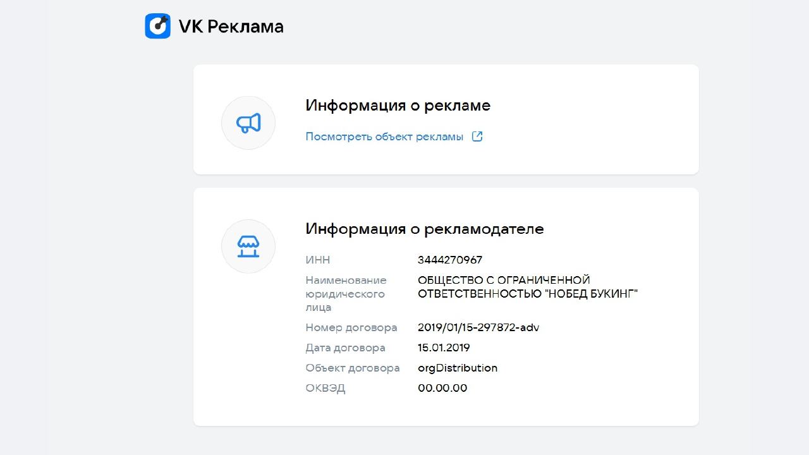The image size is (809, 455).
Task: Click the ОКВЭД label
Action: pyautogui.click(x=325, y=388)
